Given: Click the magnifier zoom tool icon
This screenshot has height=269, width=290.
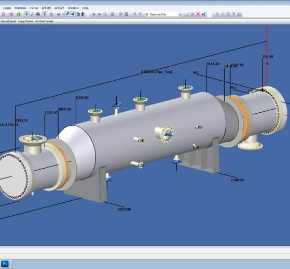Looking at the screenshot, I should (32, 14).
